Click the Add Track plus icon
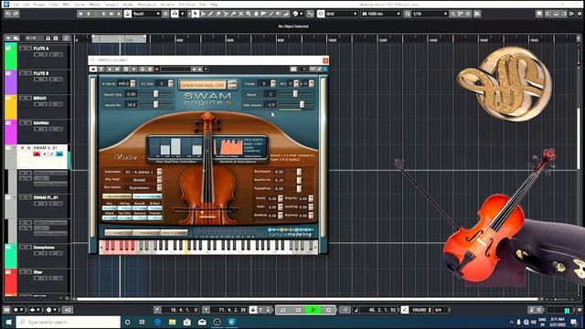Viewport: 585px width, 329px height. tap(8, 38)
